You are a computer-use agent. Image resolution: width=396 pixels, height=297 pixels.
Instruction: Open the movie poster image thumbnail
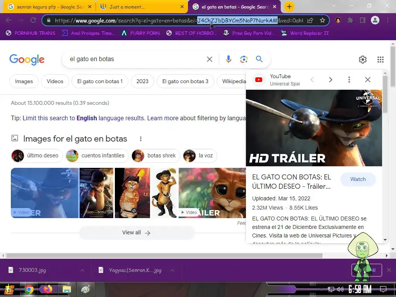tap(96, 193)
